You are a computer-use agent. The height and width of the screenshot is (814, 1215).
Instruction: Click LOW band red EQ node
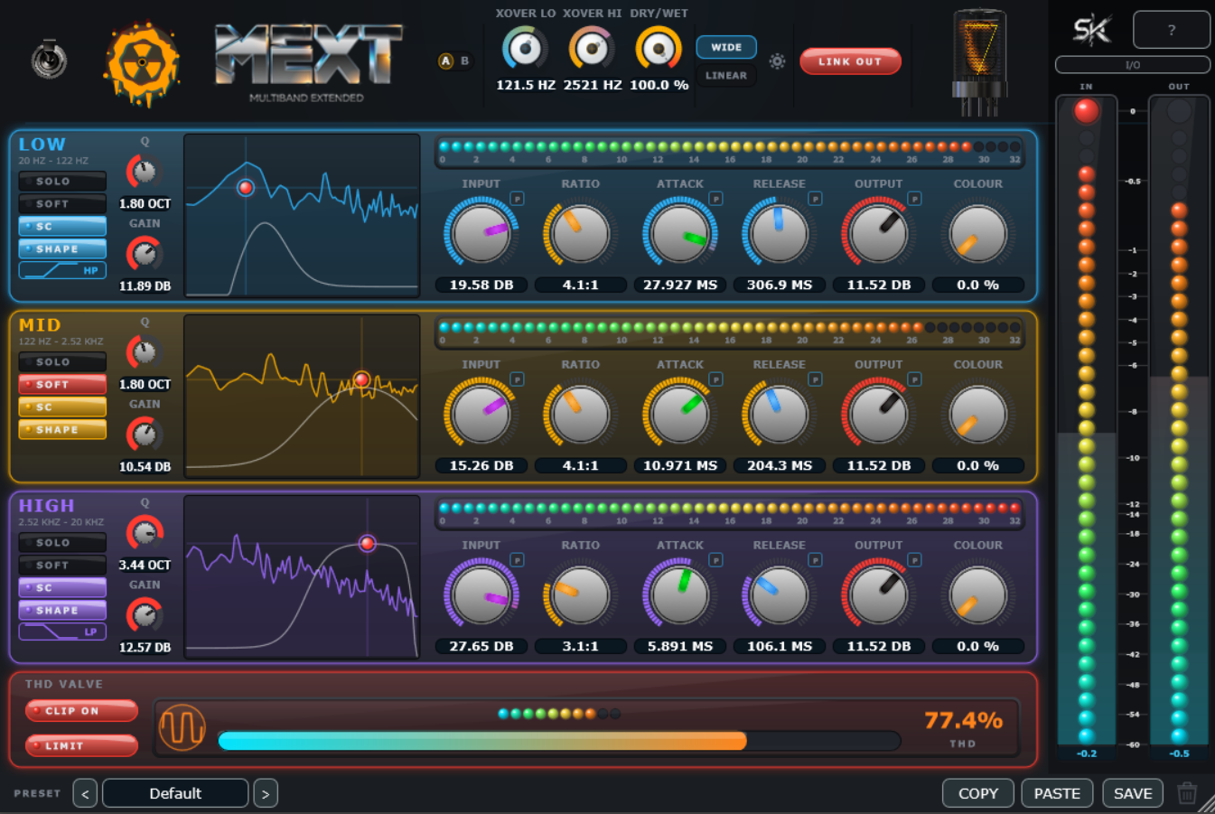coord(246,188)
